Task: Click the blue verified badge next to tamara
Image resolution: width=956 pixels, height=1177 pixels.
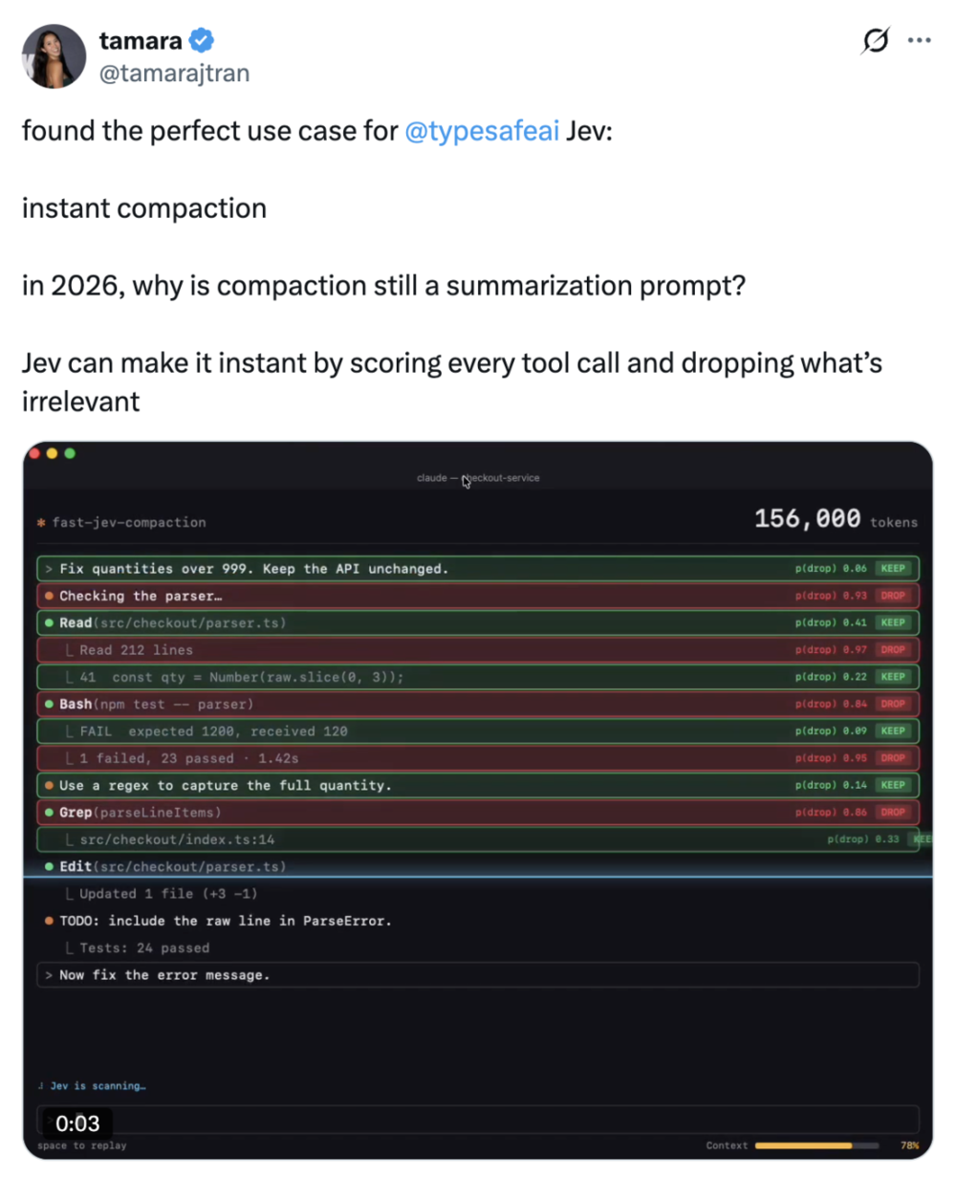Action: (x=201, y=40)
